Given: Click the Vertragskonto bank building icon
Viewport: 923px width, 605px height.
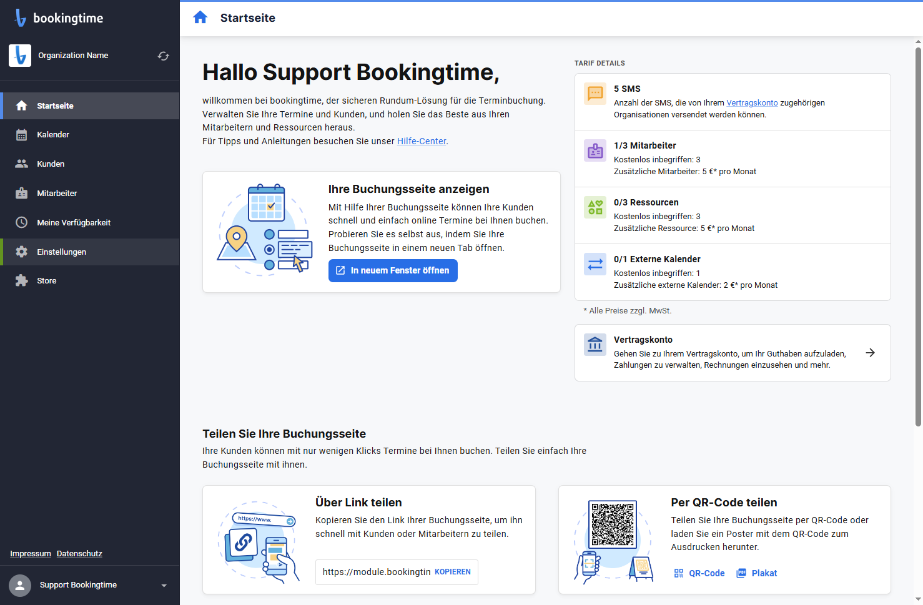Looking at the screenshot, I should [595, 345].
